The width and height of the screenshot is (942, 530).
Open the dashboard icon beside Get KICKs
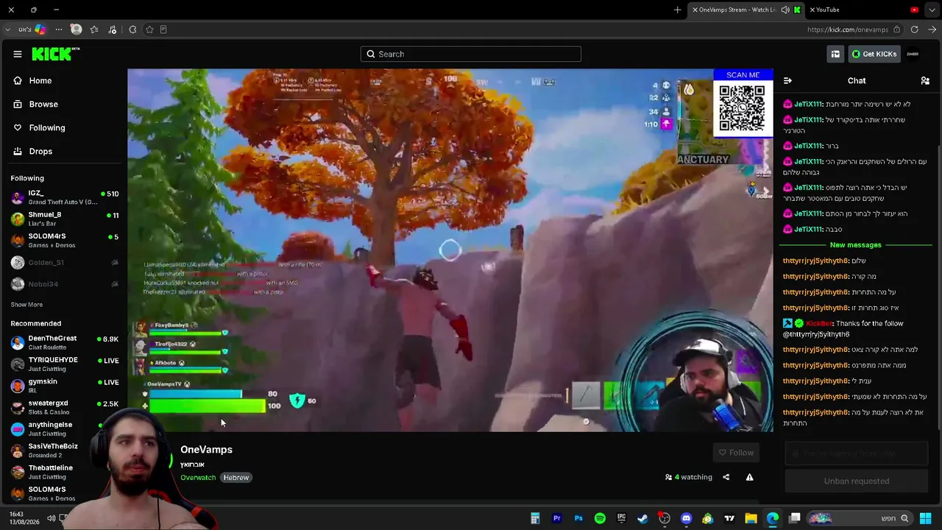(x=835, y=54)
